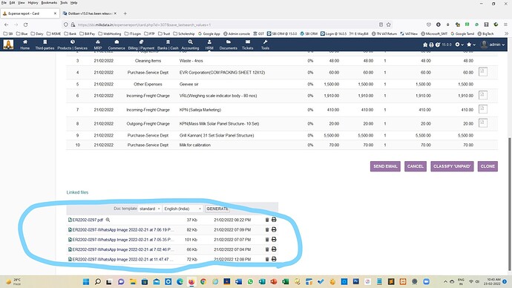Delete the 72 Kb WhatsApp image file

[267, 259]
